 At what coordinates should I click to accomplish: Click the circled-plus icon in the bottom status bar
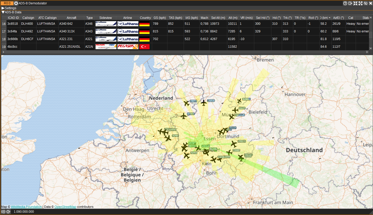3,211
